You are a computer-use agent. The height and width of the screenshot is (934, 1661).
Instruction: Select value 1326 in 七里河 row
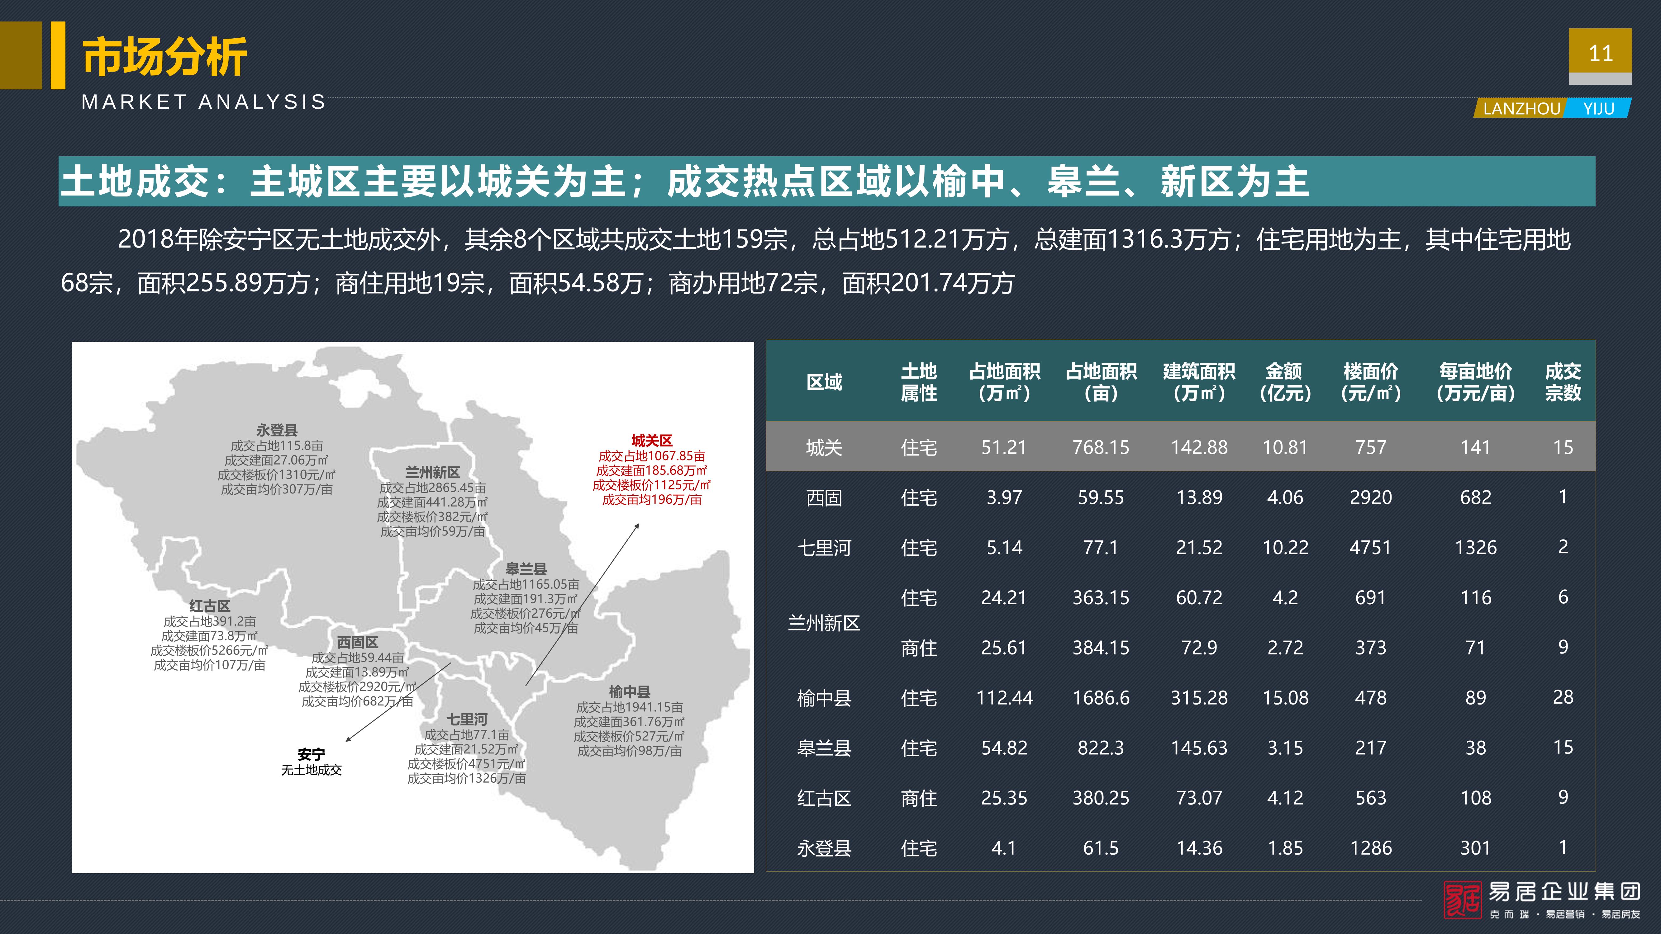[1476, 548]
